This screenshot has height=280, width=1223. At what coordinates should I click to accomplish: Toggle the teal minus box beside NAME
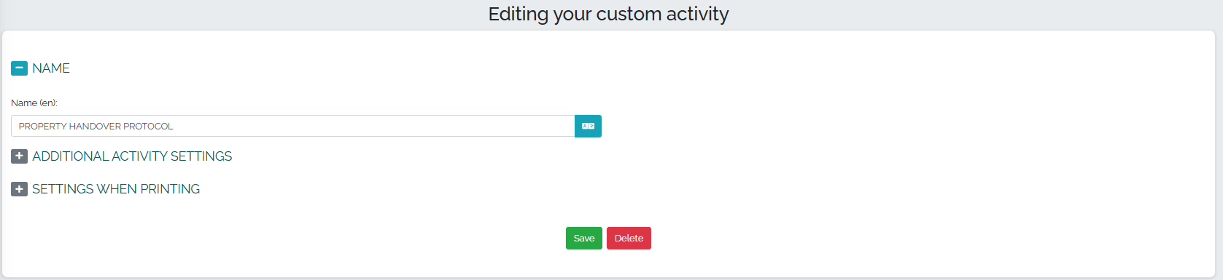[19, 68]
